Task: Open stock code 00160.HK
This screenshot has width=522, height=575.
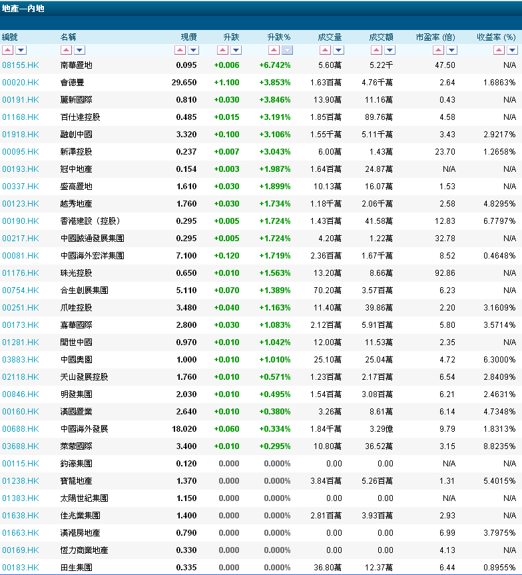Action: coord(21,412)
